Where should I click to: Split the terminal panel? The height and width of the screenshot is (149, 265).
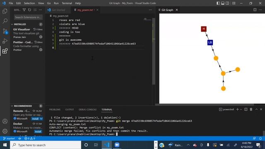(x=246, y=109)
